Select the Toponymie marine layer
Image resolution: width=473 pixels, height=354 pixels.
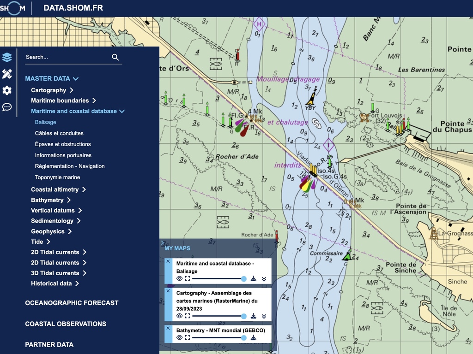point(57,177)
